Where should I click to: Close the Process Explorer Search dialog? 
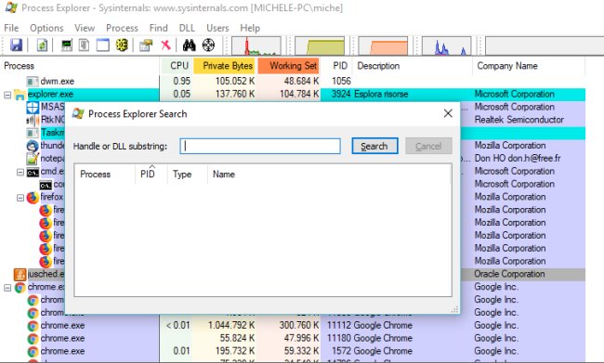(x=448, y=113)
